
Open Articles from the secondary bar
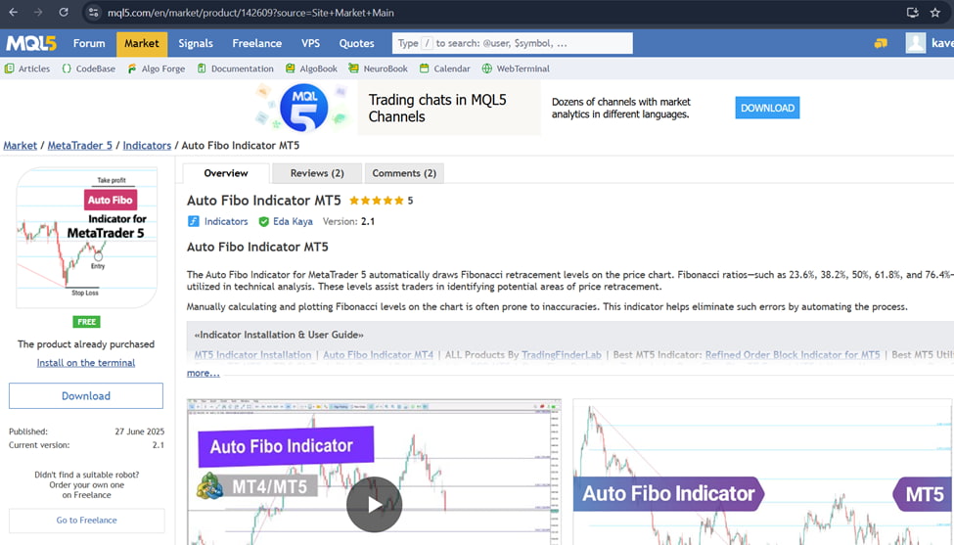(27, 68)
